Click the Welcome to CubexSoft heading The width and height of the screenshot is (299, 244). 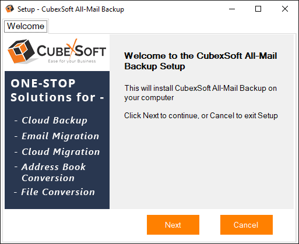(200, 61)
